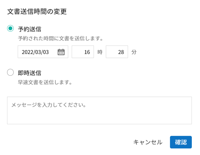
Task: Click the day portion ending the date
Action: tap(46, 52)
